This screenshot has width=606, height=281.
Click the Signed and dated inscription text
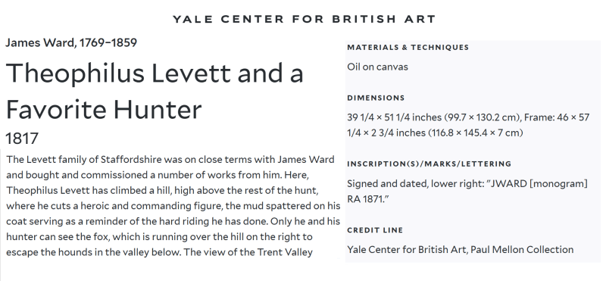pyautogui.click(x=467, y=191)
